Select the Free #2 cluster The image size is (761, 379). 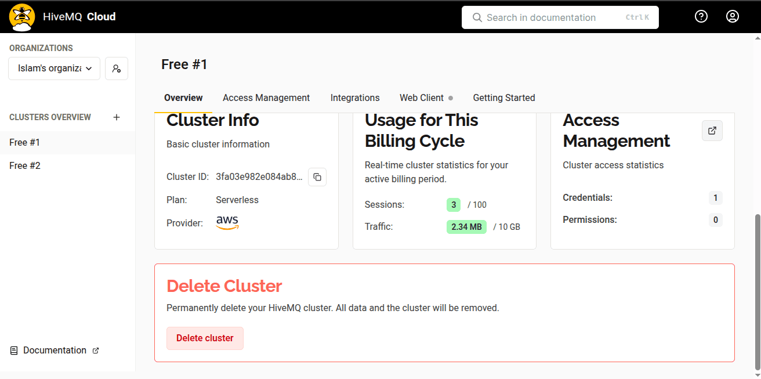coord(25,166)
